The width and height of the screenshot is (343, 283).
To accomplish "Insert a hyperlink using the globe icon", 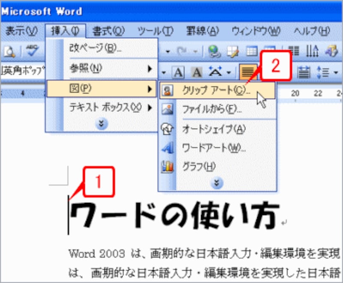I will (214, 51).
